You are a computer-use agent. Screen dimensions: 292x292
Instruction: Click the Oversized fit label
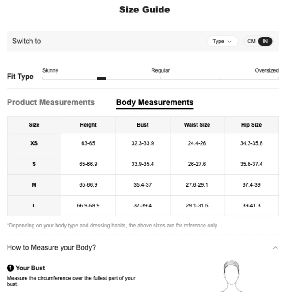(267, 70)
